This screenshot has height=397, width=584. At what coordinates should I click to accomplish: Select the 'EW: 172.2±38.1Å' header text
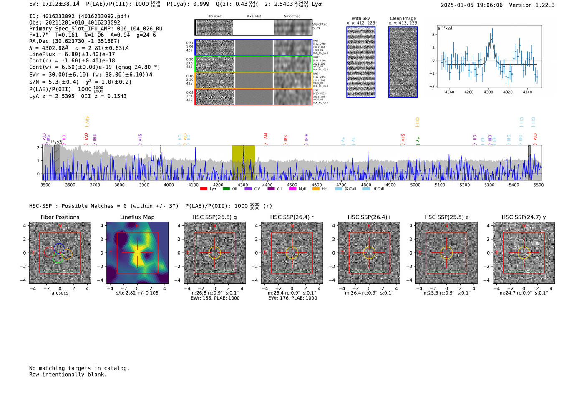(x=54, y=4)
